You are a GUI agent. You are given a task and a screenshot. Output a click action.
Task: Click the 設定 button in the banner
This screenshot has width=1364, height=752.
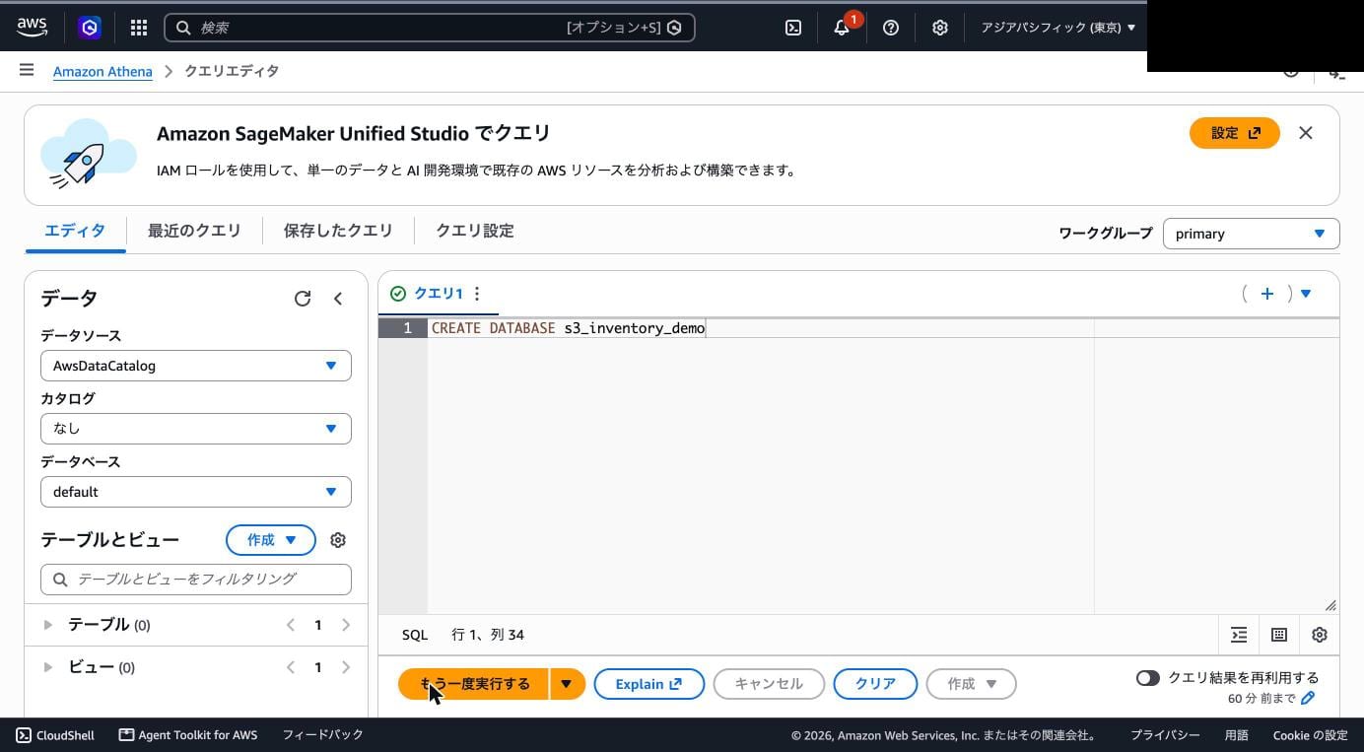pyautogui.click(x=1235, y=133)
